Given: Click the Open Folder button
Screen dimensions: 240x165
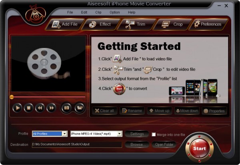Looking at the screenshot, I should pos(164,145).
